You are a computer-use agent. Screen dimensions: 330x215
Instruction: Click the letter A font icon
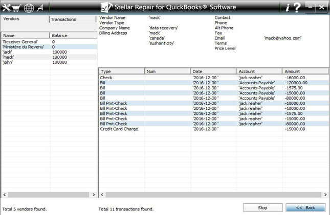click(40, 8)
